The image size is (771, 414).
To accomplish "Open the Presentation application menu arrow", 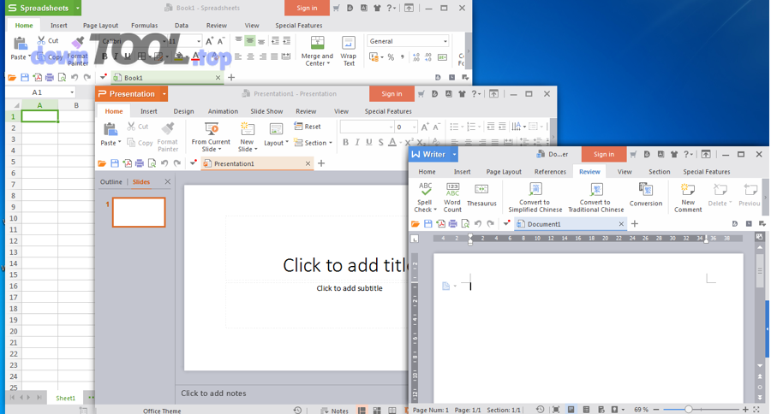I will tap(164, 94).
